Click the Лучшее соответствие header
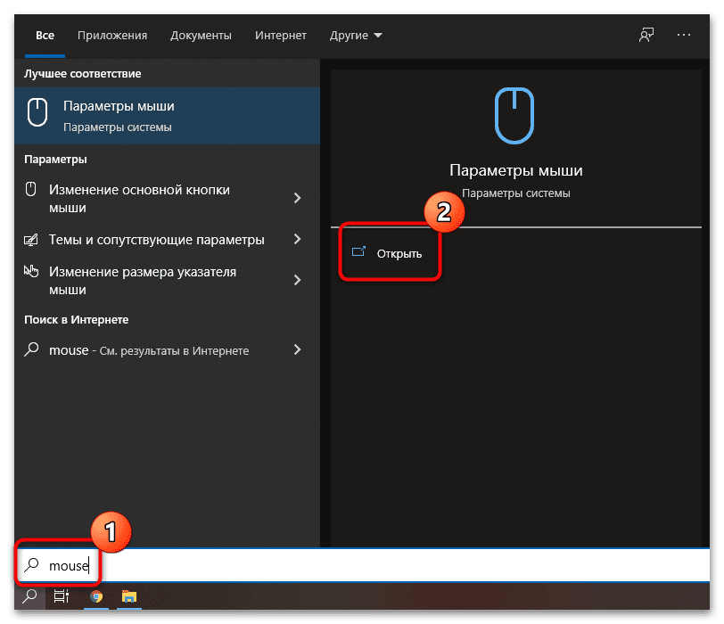 83,73
